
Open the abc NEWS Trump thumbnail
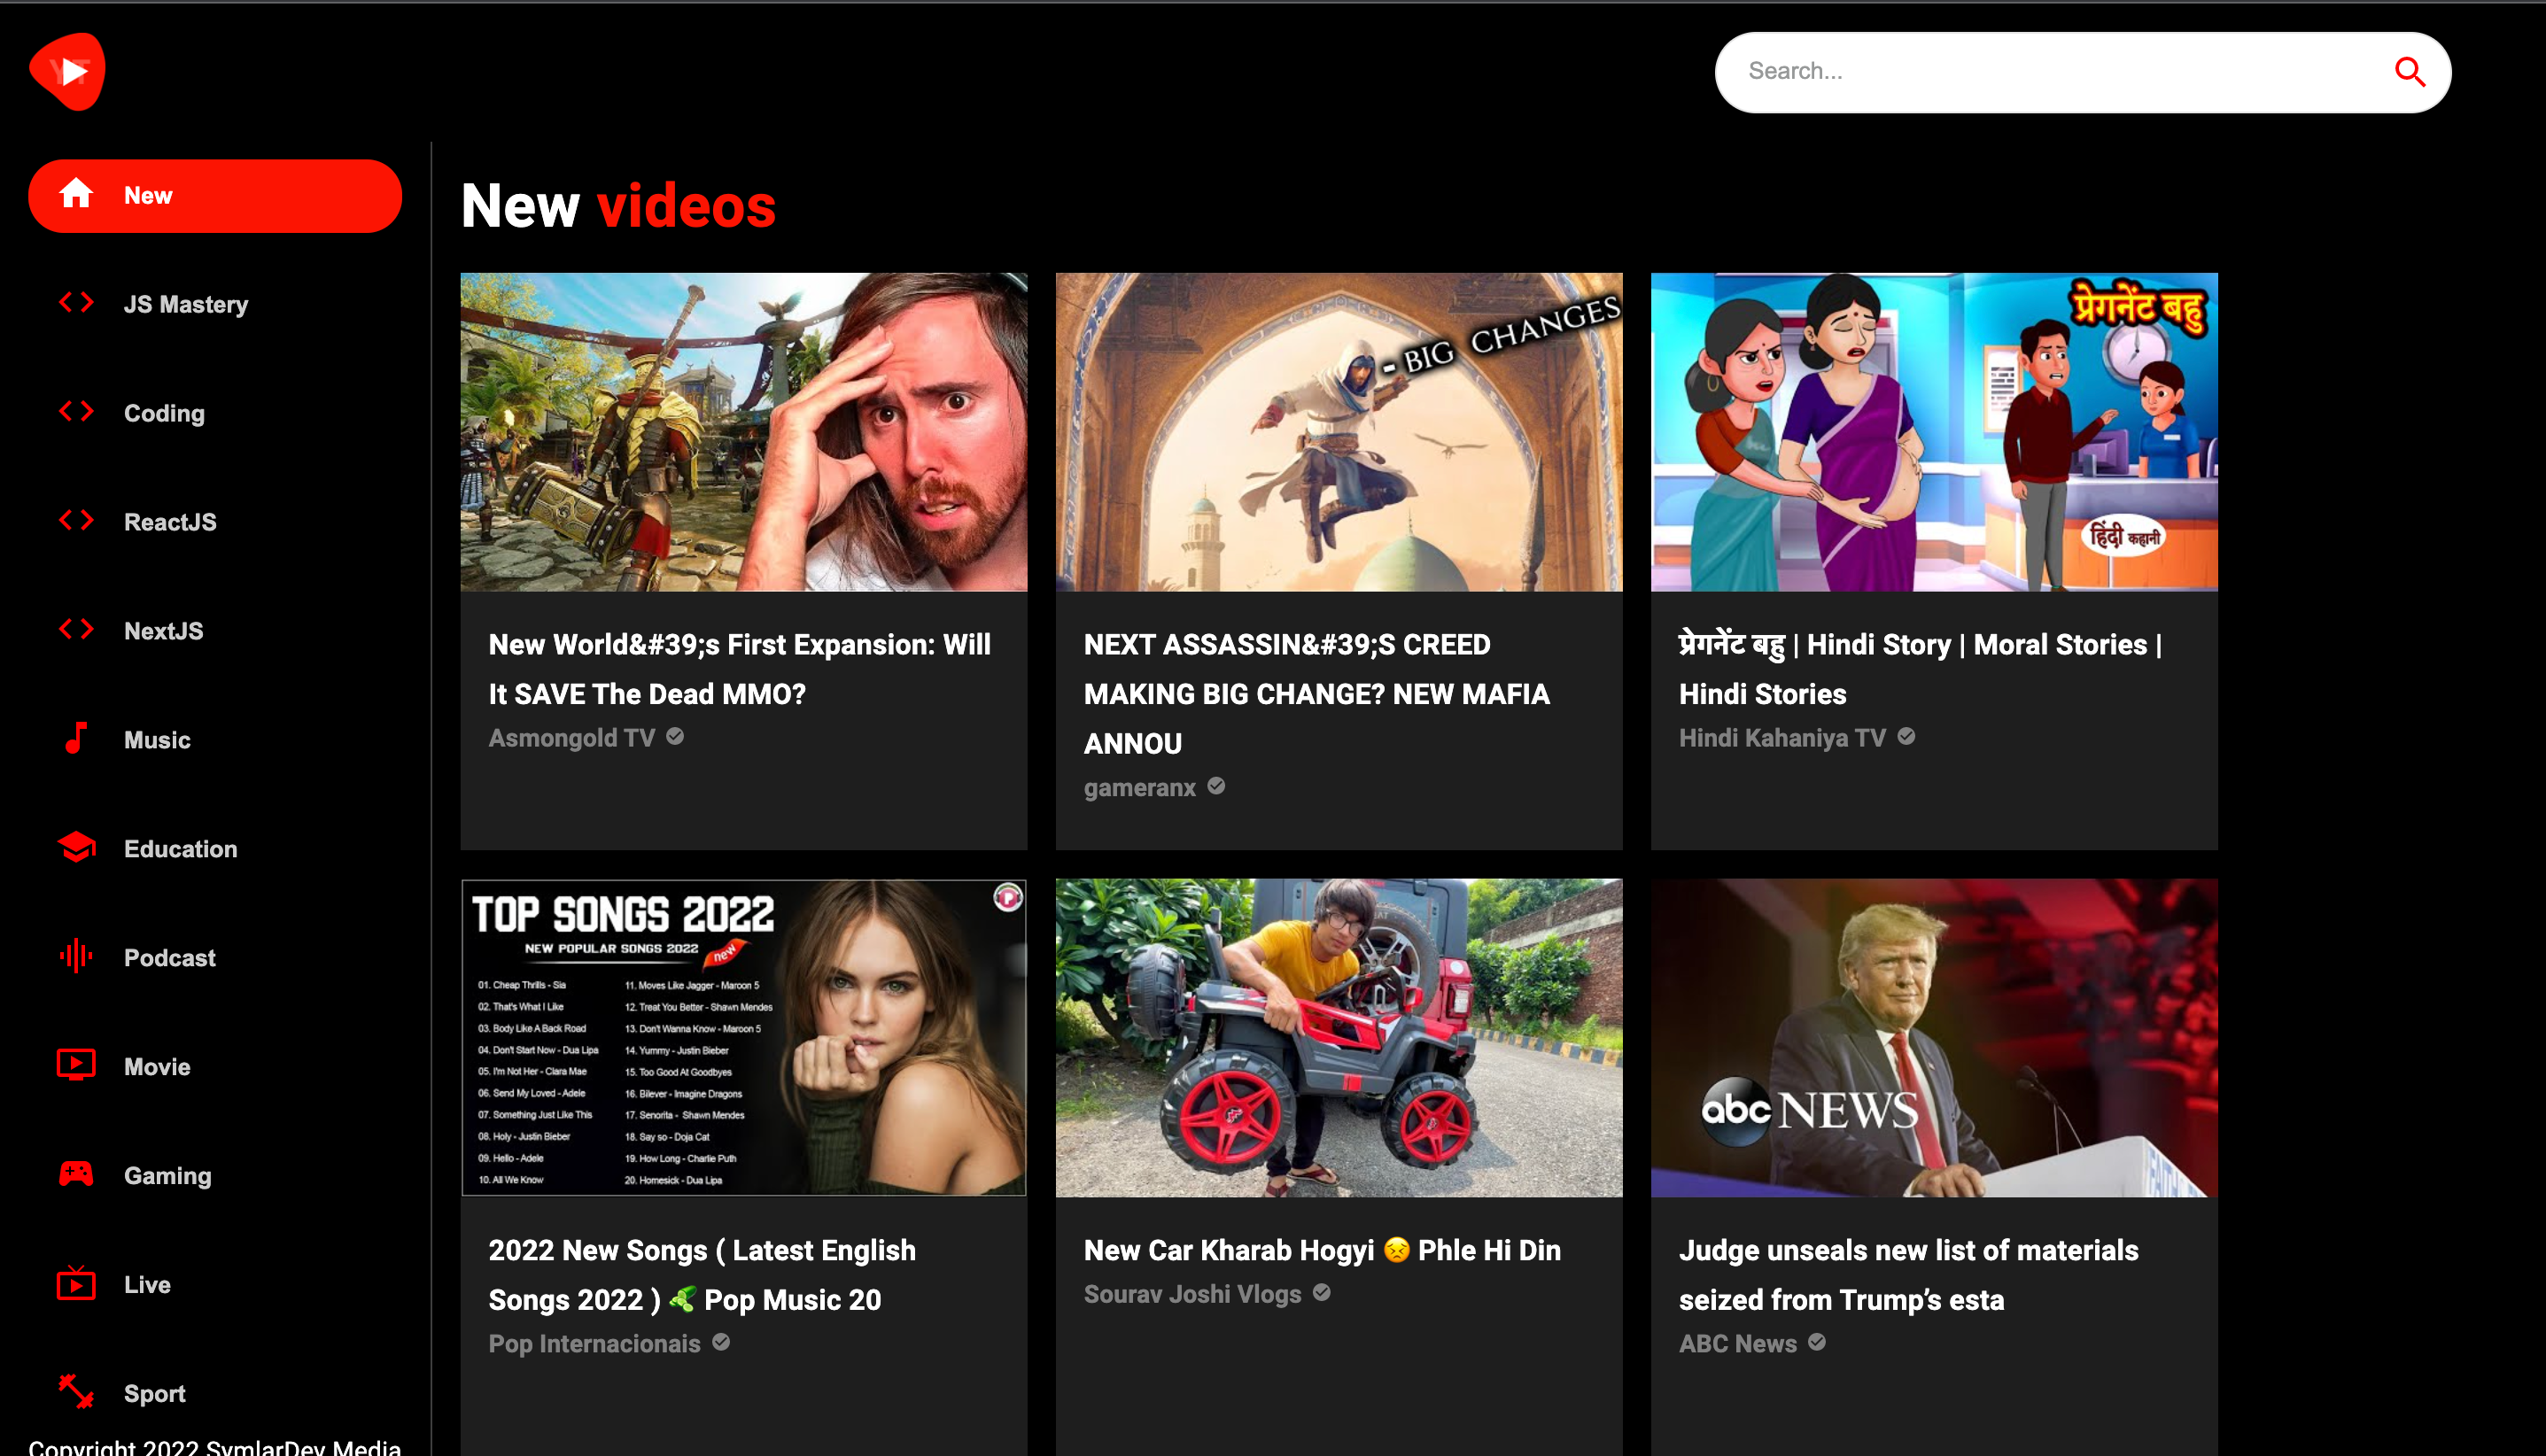click(1934, 1038)
